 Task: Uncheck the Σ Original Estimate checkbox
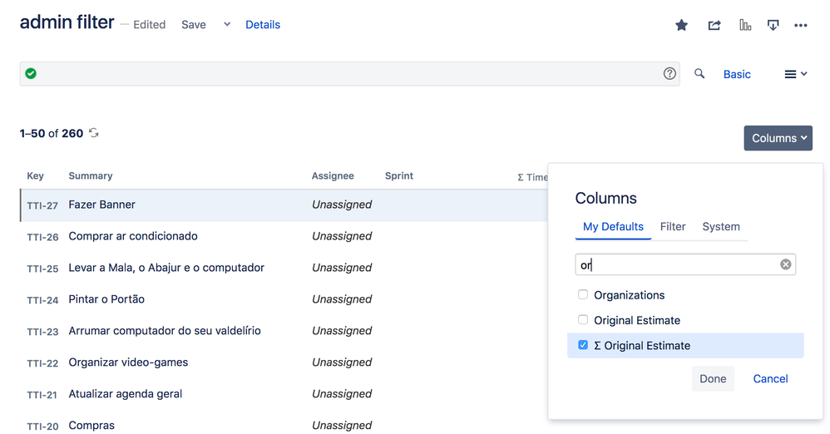583,345
